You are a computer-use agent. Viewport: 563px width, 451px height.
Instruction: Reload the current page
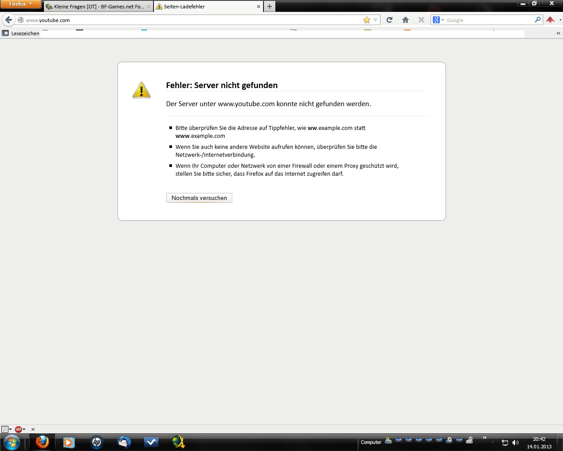[x=389, y=20]
